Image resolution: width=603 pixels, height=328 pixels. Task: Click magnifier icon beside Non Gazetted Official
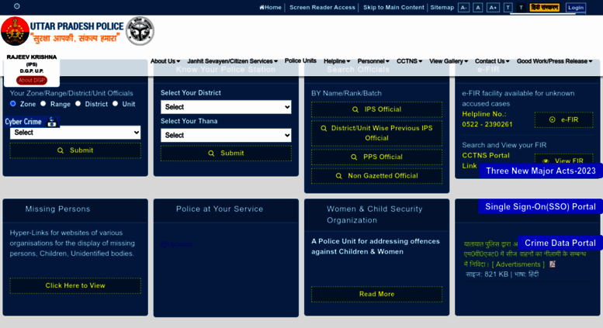[x=339, y=176]
